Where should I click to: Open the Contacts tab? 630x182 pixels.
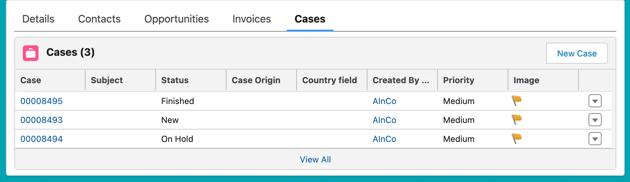[x=99, y=19]
